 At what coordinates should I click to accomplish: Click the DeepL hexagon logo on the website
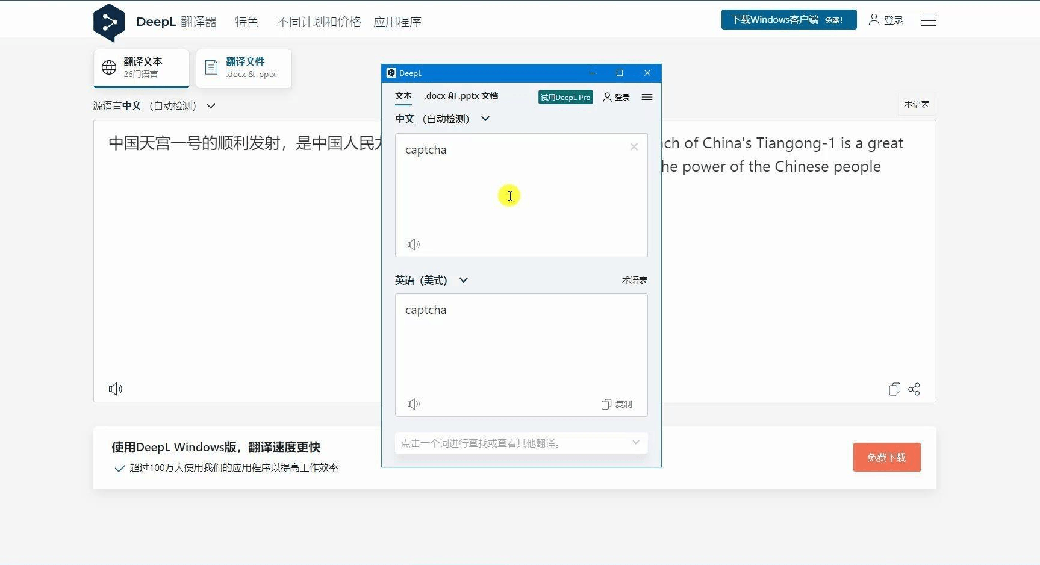tap(109, 22)
